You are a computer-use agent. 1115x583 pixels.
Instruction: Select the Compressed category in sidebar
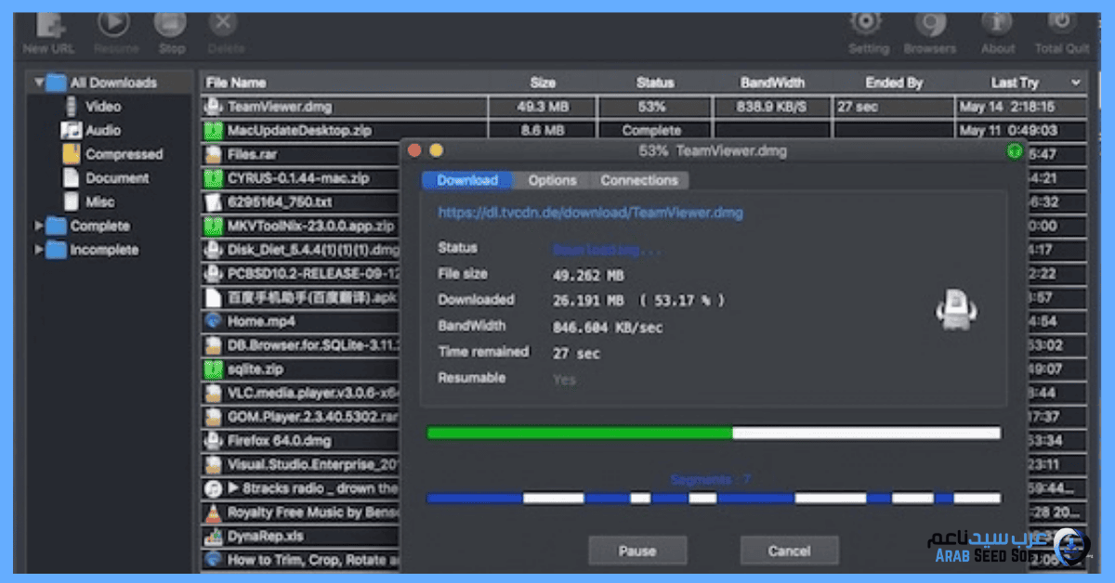(124, 154)
